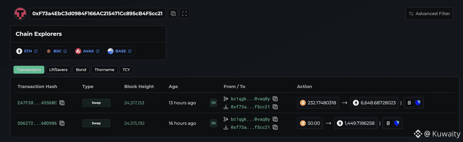This screenshot has width=463, height=142.
Task: Copy sender bc1qgk address in first row
Action: [x=275, y=99]
